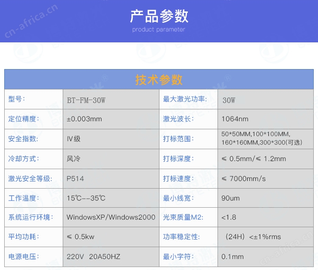This screenshot has height=270, width=318.
Task: Click the 'product parameter' subtitle
Action: (159, 30)
